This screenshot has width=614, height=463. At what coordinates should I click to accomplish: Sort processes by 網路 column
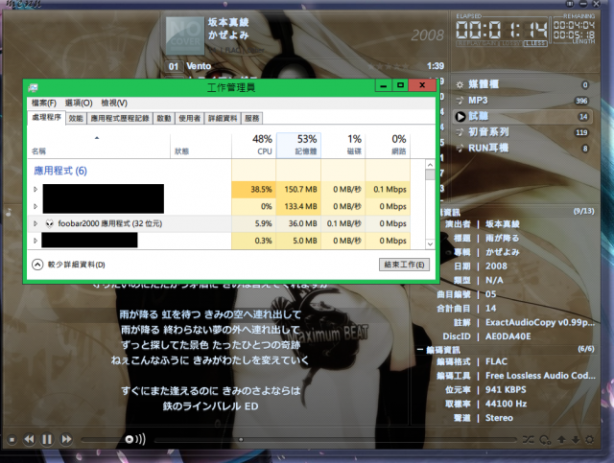[x=388, y=145]
